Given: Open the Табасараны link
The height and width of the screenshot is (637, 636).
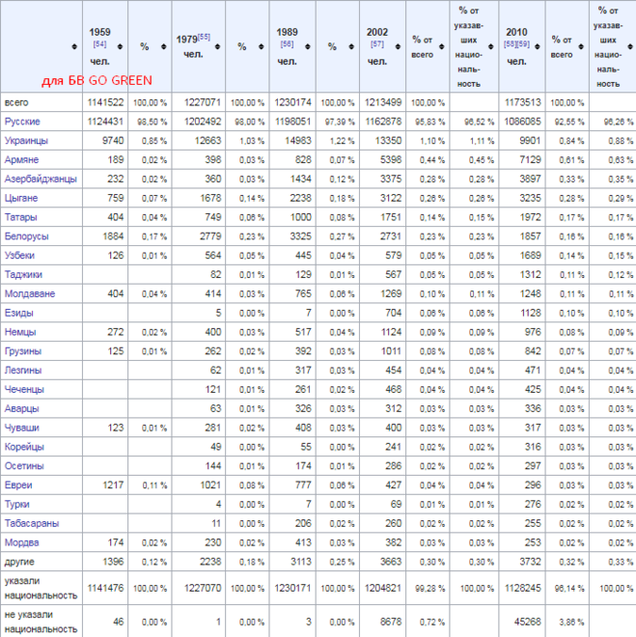Looking at the screenshot, I should pyautogui.click(x=32, y=523).
